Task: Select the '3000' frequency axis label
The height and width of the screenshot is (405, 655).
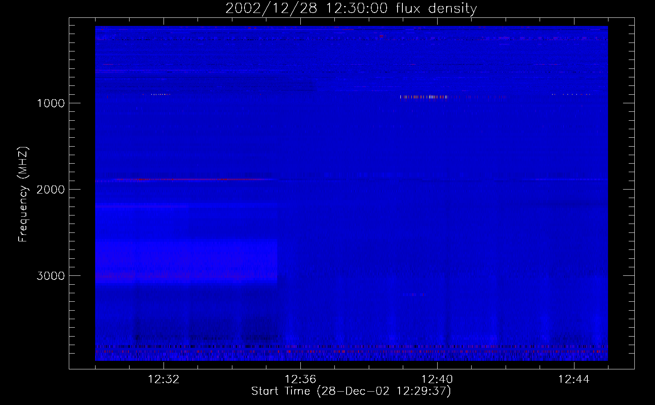Action: coord(51,276)
